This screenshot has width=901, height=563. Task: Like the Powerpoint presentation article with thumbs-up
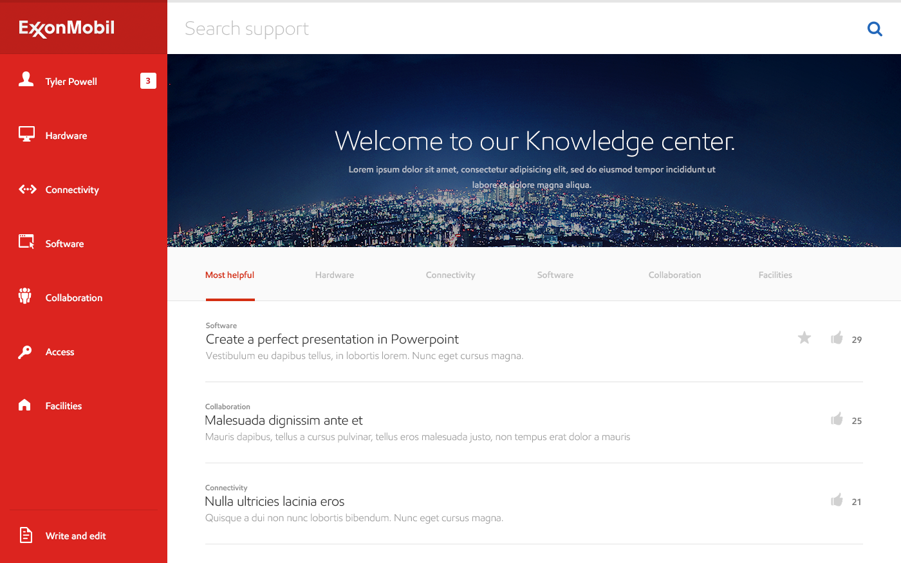pos(837,338)
